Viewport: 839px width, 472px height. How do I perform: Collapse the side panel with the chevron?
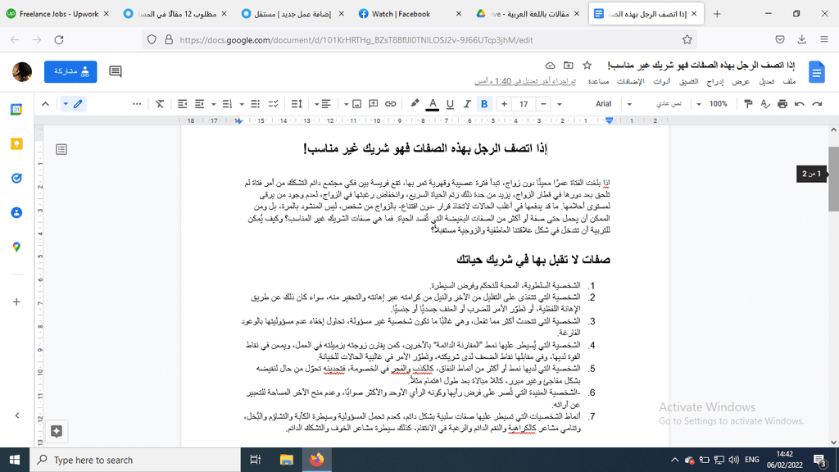click(x=16, y=415)
